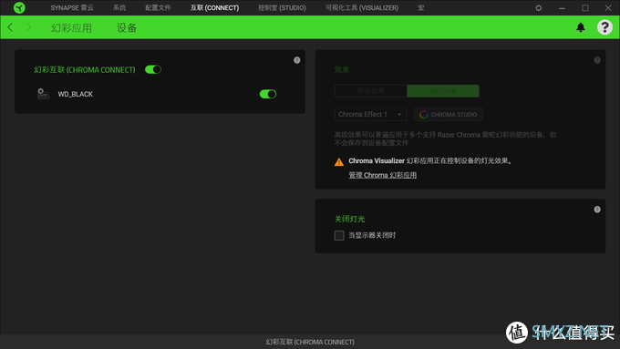Select the 幻彩应用 sub-tab
Image resolution: width=620 pixels, height=349 pixels.
[71, 27]
